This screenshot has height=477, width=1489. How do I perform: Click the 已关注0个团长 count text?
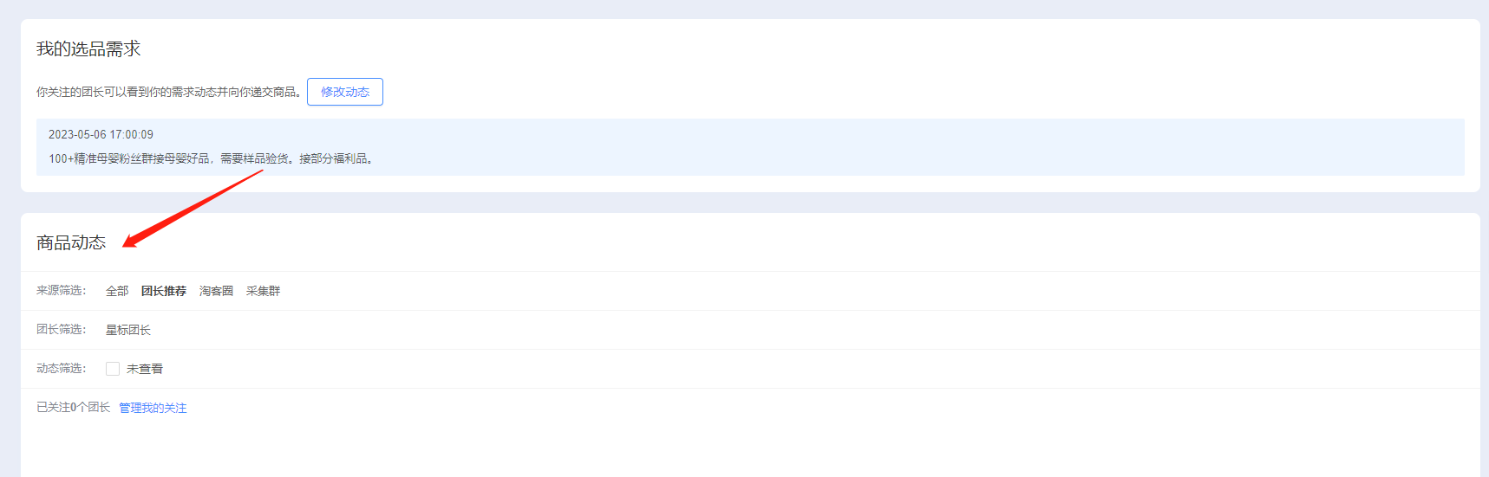tap(73, 408)
